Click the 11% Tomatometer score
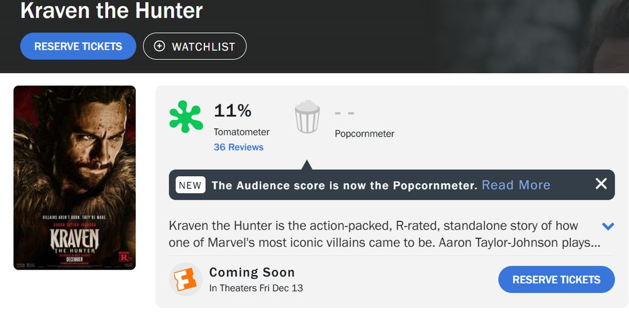Viewport: 629px width, 316px height. (x=233, y=111)
